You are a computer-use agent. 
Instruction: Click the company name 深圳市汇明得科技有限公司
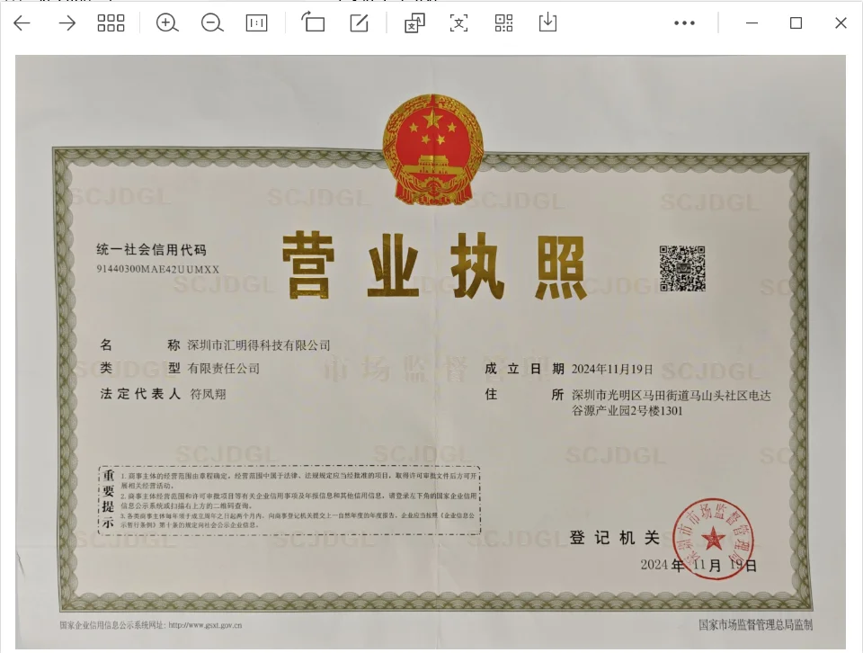point(259,345)
